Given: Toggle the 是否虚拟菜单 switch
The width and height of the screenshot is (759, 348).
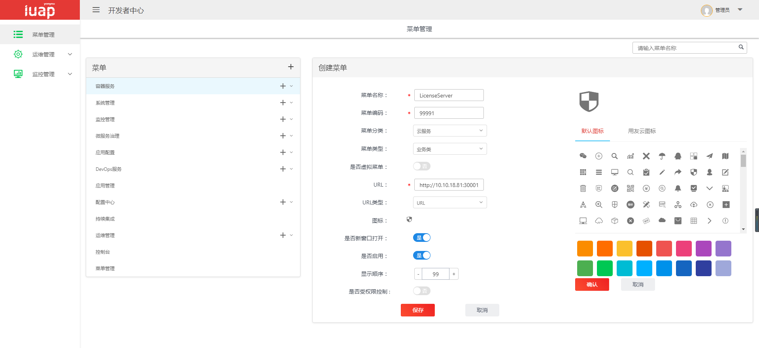Looking at the screenshot, I should point(421,167).
